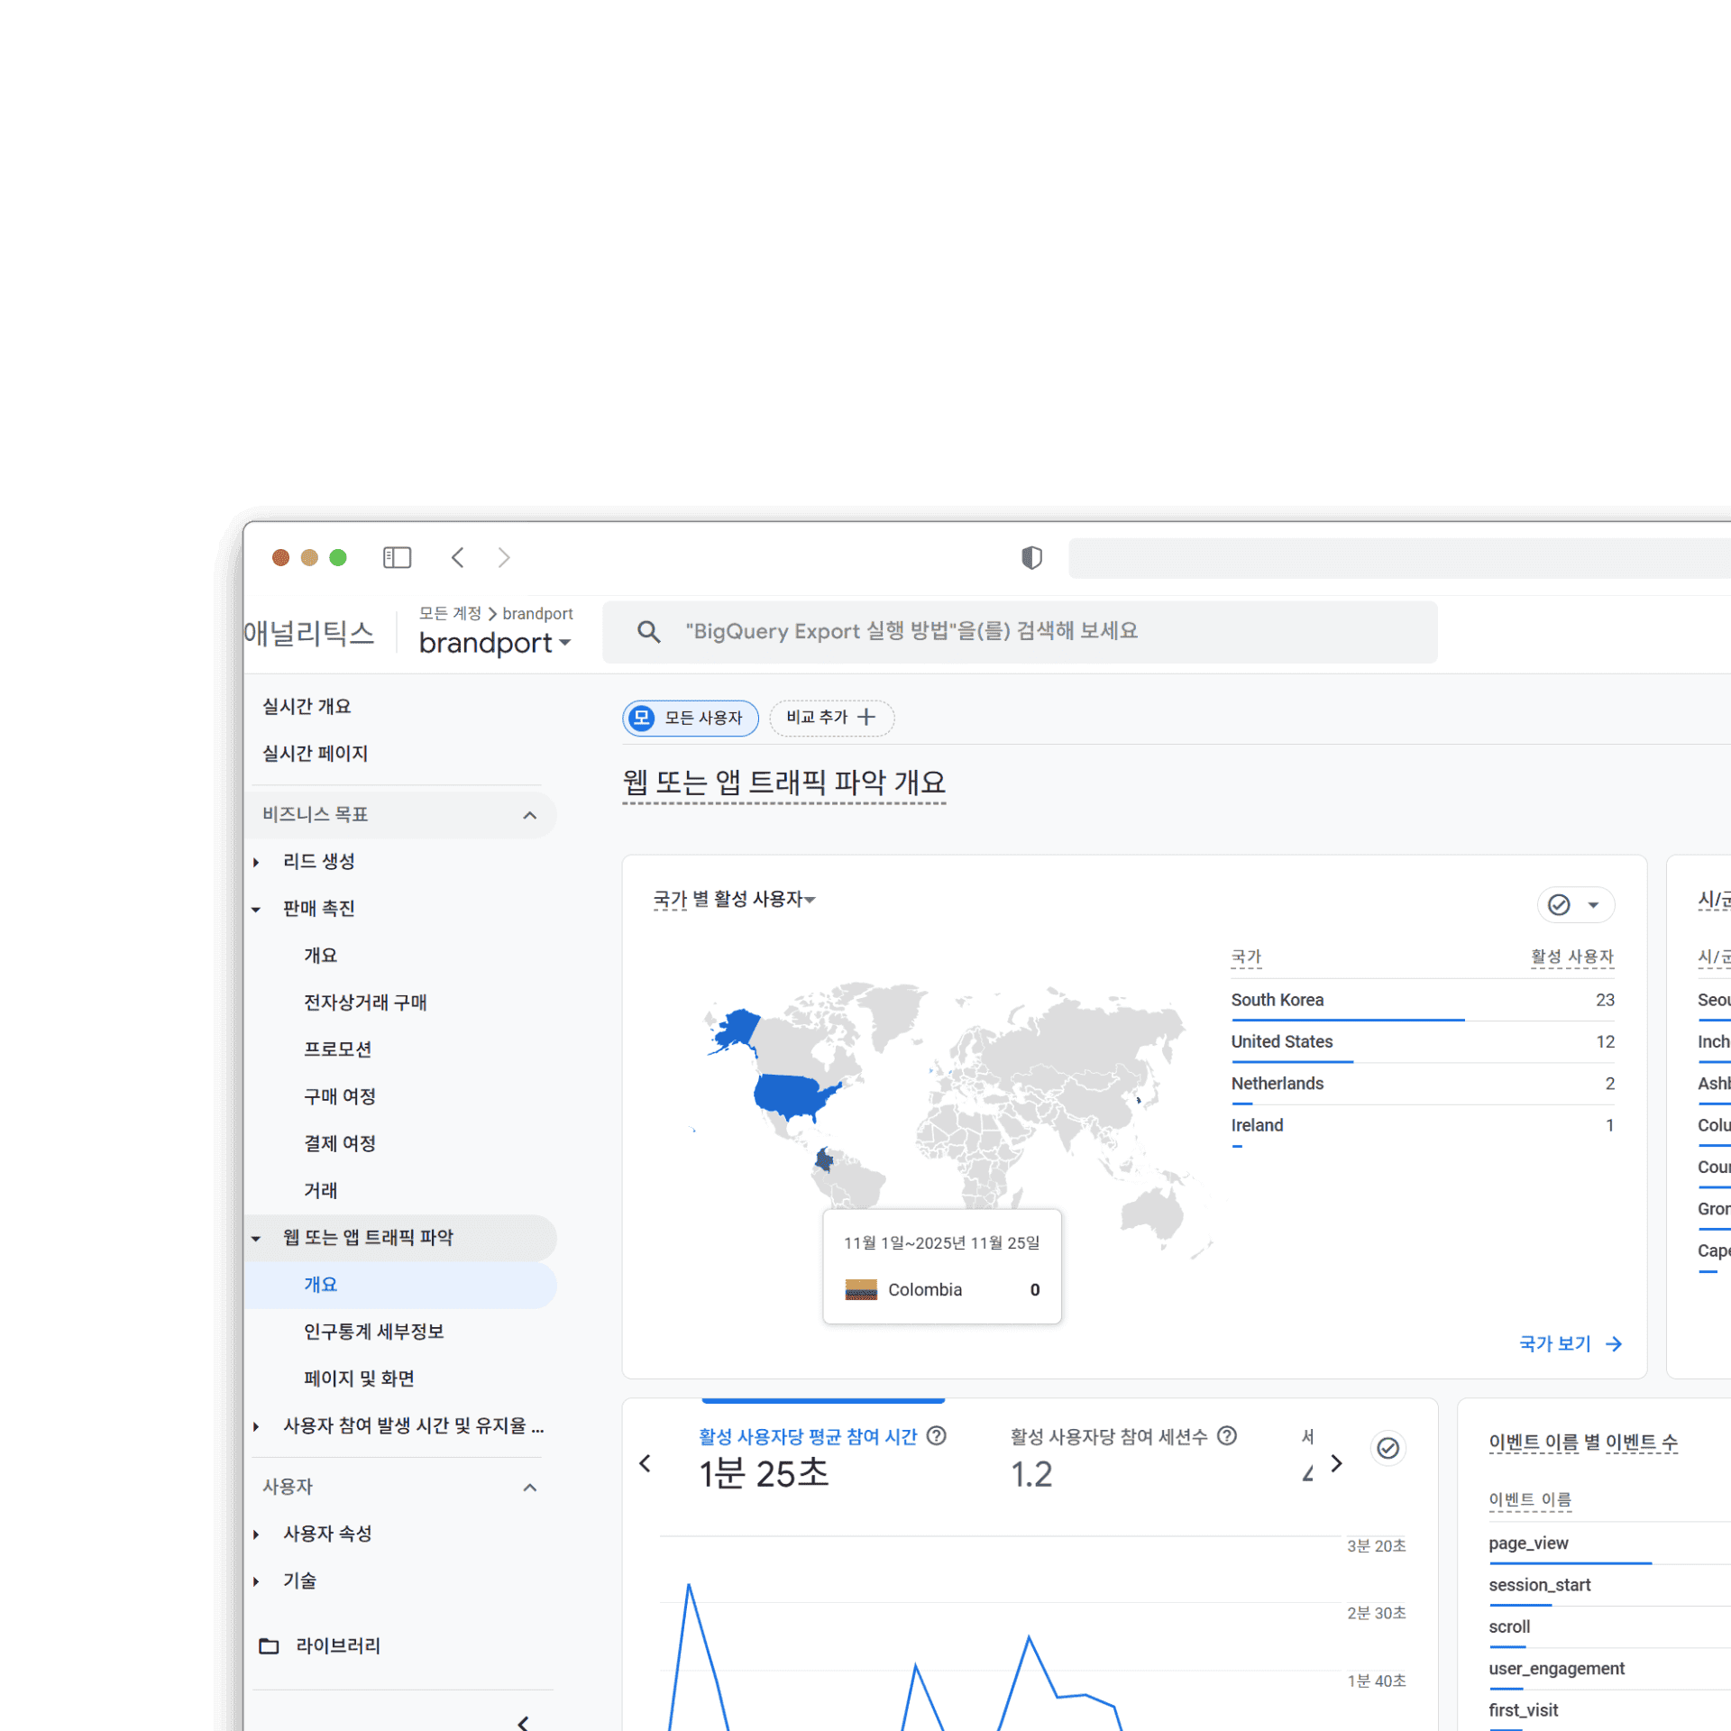This screenshot has width=1731, height=1731.
Task: Click the 라이브러리 folder icon in sidebar
Action: tap(269, 1645)
